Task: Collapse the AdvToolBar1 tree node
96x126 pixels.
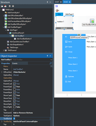Action: pos(10,36)
